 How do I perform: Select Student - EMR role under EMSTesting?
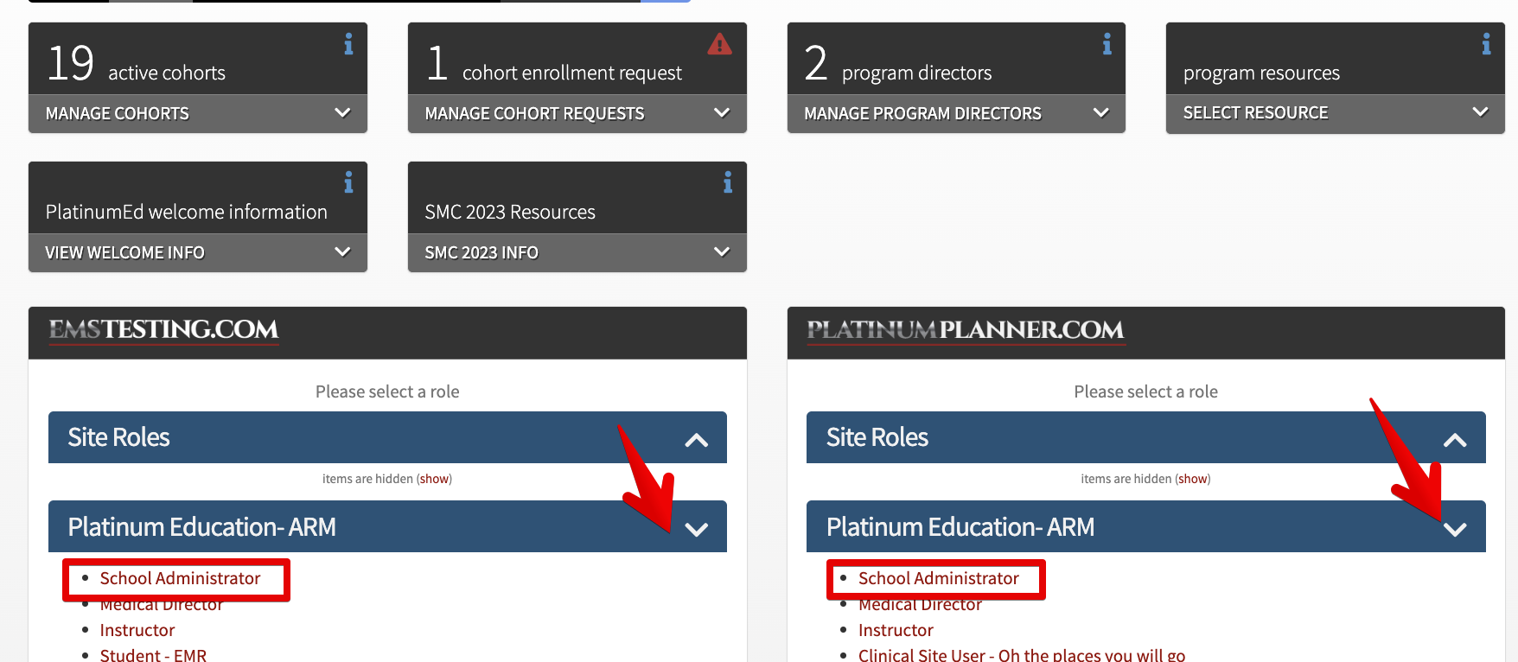(153, 654)
